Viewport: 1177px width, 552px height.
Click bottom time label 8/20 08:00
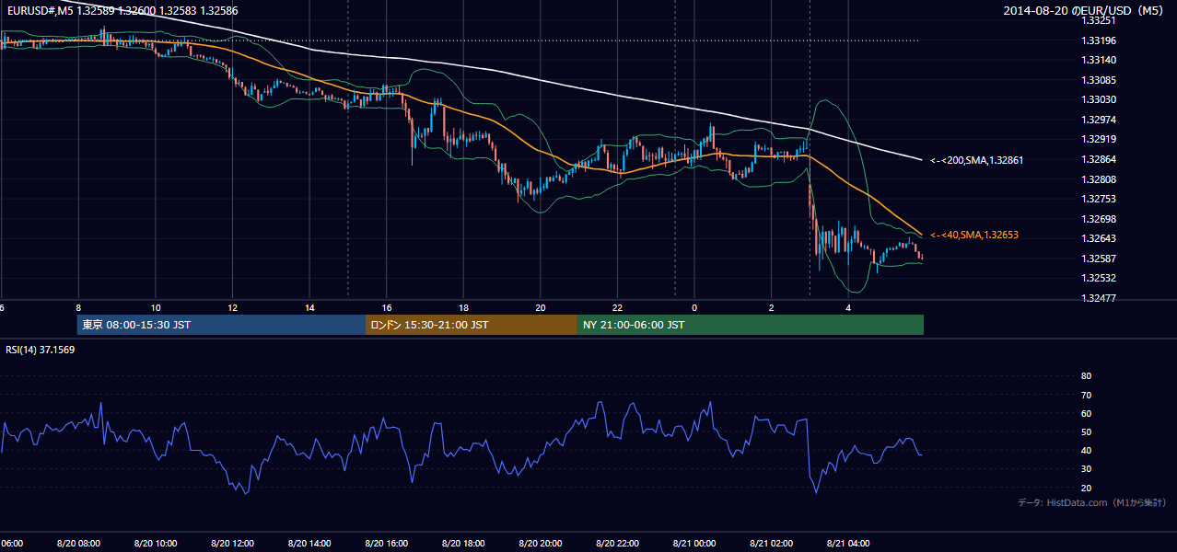pyautogui.click(x=78, y=544)
